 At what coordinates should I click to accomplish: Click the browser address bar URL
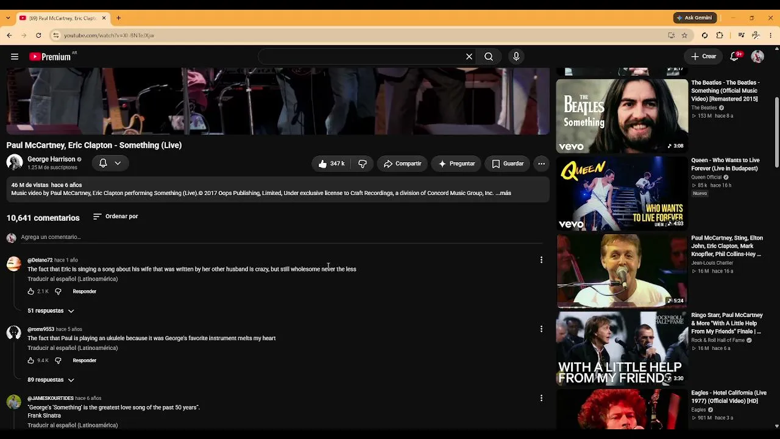tap(109, 35)
